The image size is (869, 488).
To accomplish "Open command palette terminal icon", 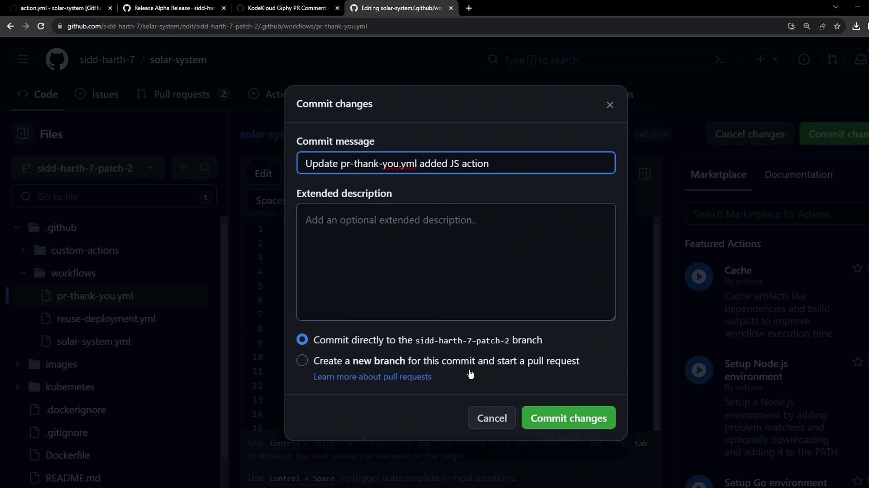I will [x=720, y=60].
